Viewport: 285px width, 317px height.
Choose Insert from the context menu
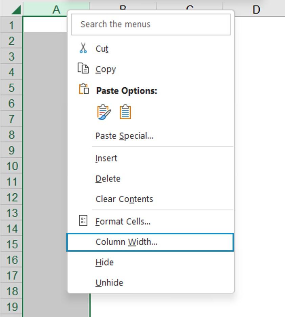point(151,158)
